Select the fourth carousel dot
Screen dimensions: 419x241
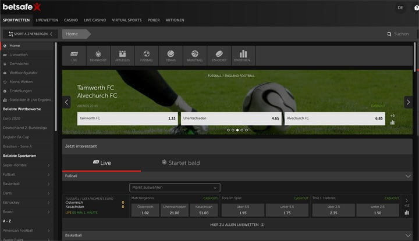coord(242,130)
